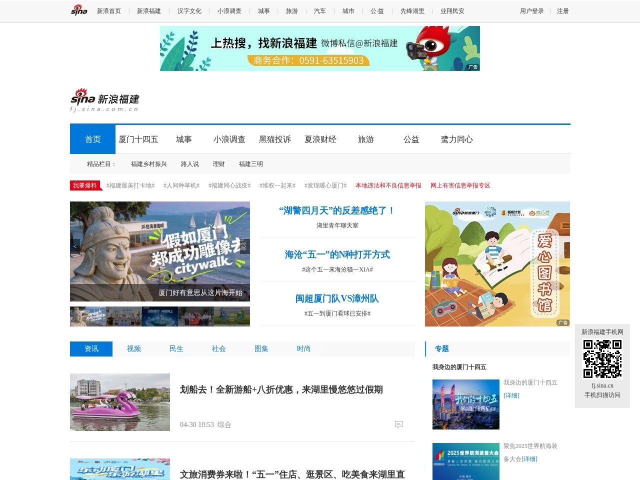Switch to the 时尚 tab

(304, 349)
